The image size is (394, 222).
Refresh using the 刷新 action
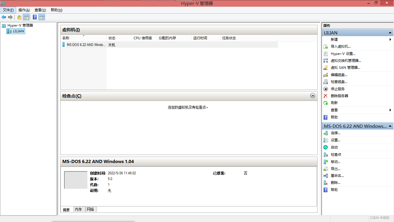tap(334, 103)
